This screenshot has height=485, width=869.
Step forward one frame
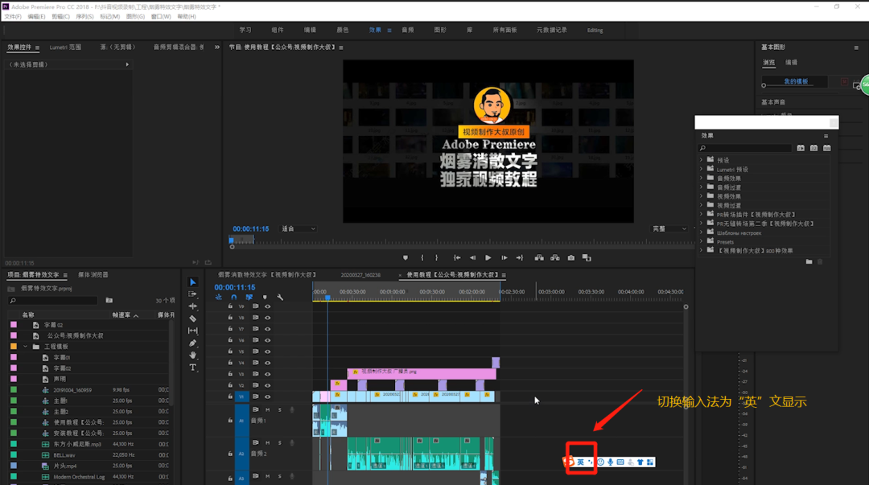click(x=505, y=257)
